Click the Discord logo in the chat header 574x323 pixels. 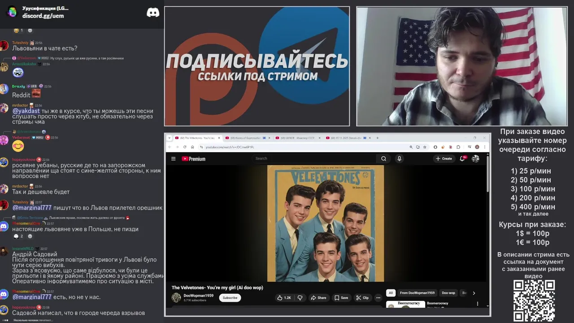(153, 13)
